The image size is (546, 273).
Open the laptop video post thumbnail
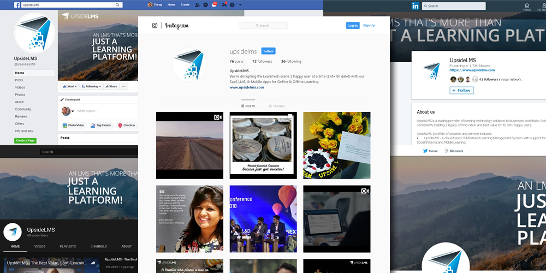(x=337, y=219)
